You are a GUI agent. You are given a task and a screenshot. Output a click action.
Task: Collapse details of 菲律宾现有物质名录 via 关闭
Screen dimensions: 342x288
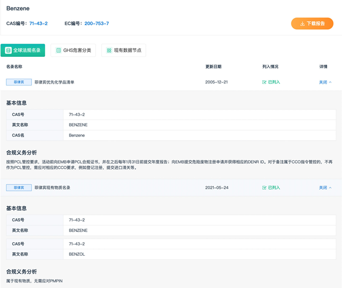[x=325, y=188]
